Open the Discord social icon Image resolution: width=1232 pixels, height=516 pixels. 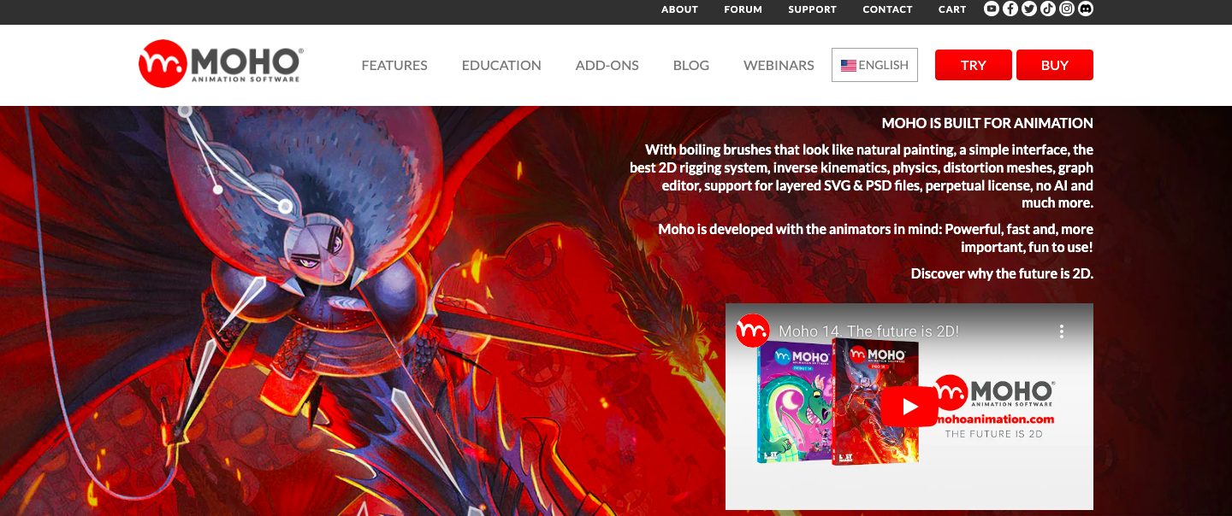[1086, 9]
